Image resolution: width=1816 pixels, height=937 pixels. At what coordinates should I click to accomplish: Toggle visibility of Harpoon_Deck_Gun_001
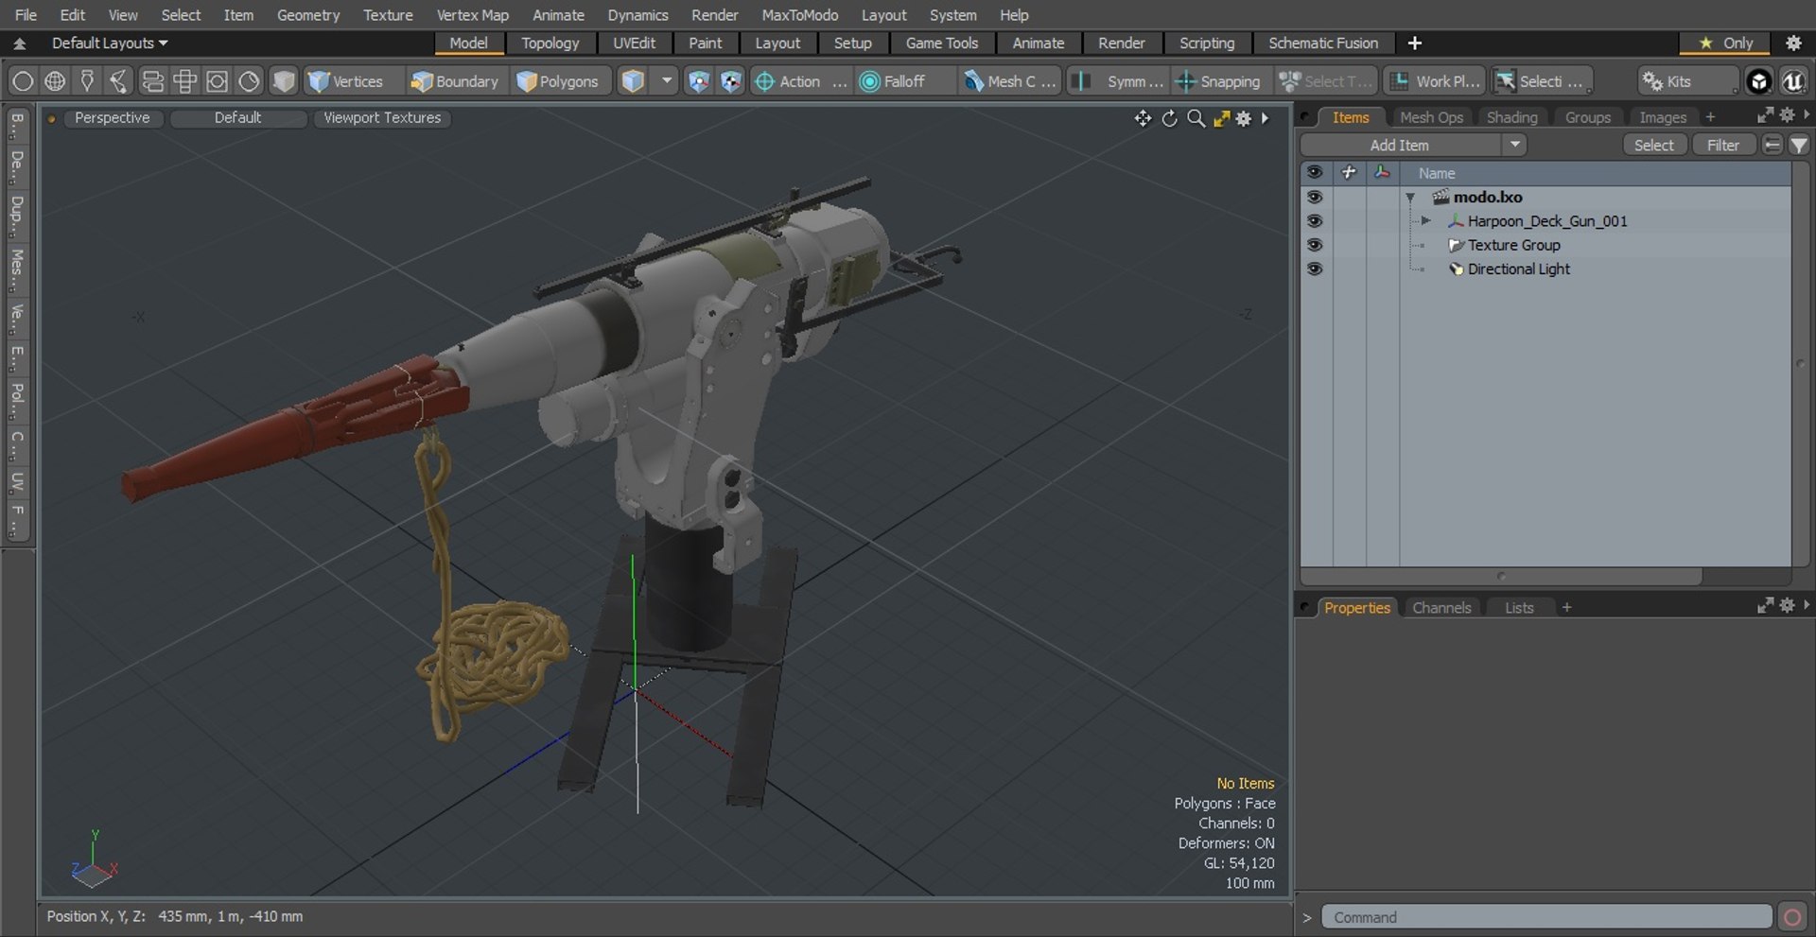pyautogui.click(x=1315, y=220)
